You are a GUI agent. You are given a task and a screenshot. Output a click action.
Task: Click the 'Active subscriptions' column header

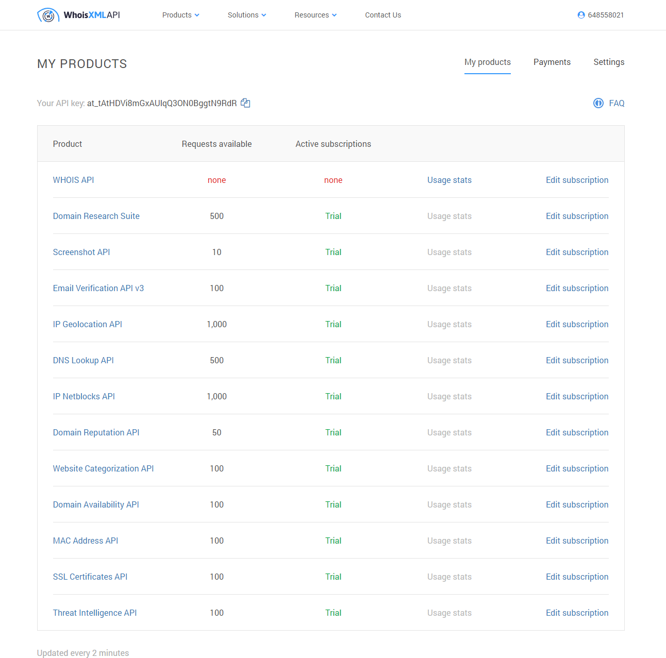[x=334, y=144]
